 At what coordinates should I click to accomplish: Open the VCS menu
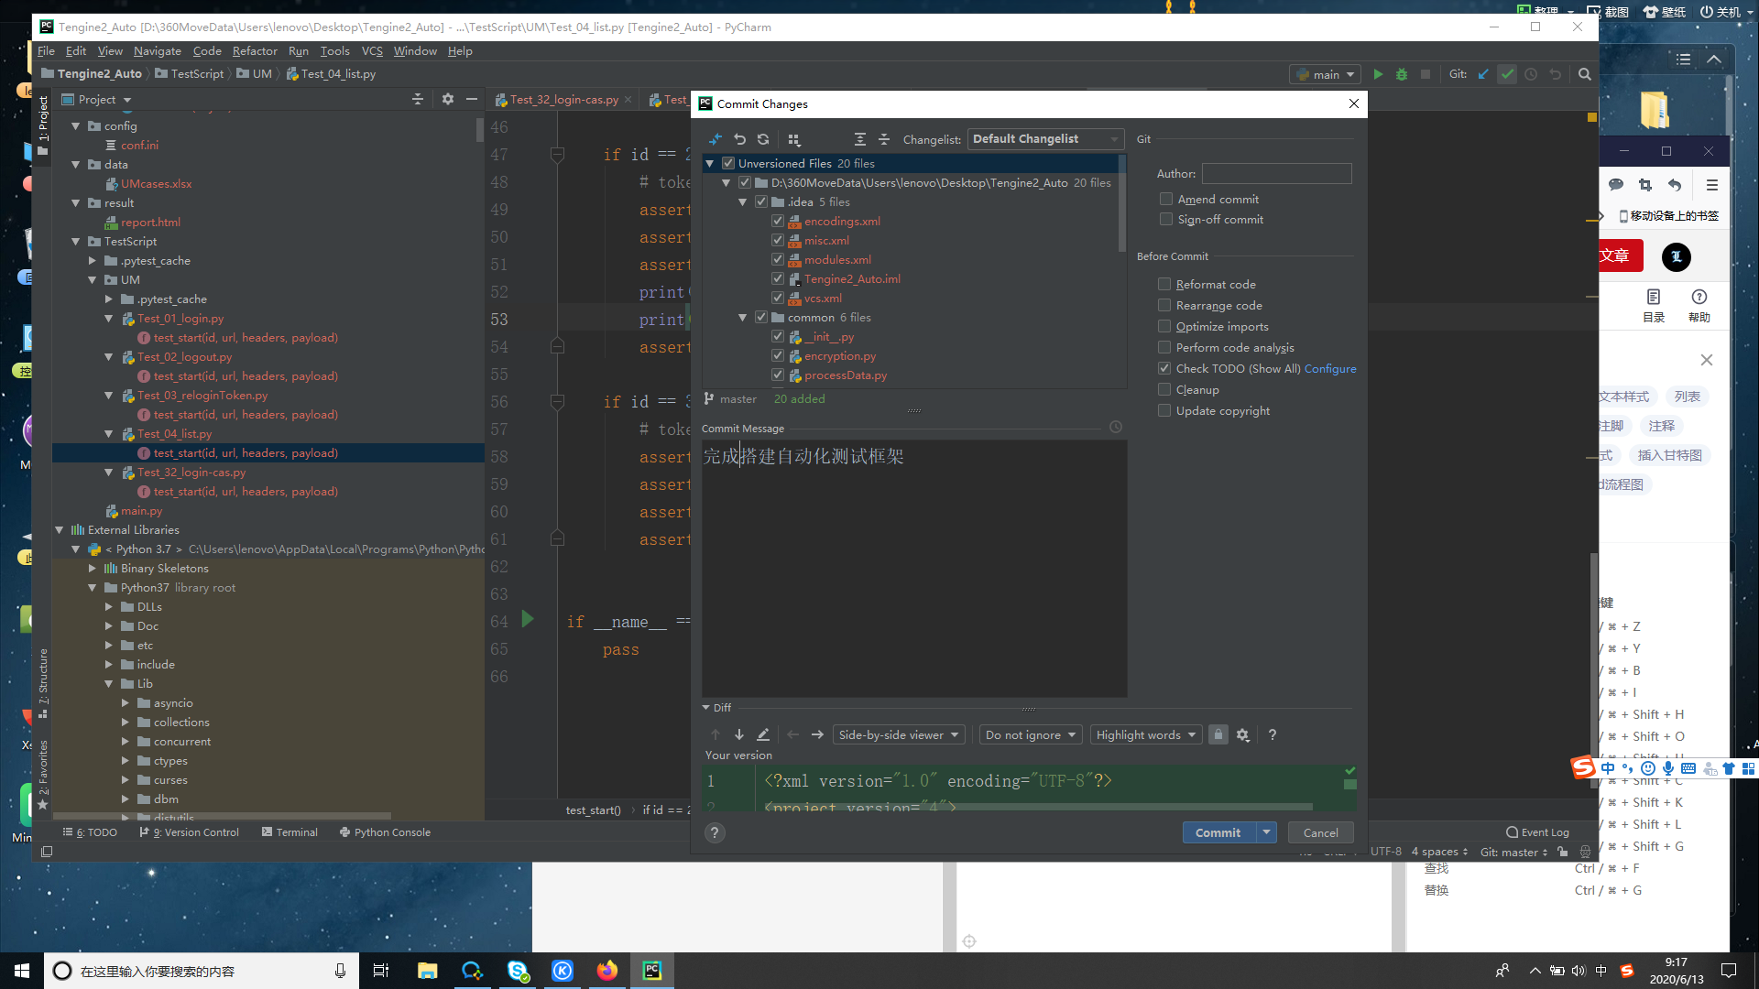(x=372, y=51)
